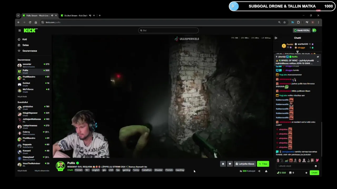
Task: Open Ladaprinsessa recommended channel
Action: point(33,127)
